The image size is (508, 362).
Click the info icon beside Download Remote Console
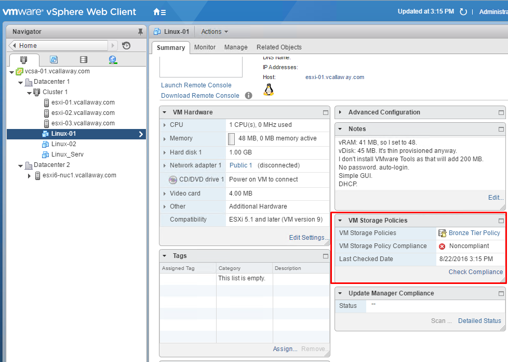click(248, 96)
